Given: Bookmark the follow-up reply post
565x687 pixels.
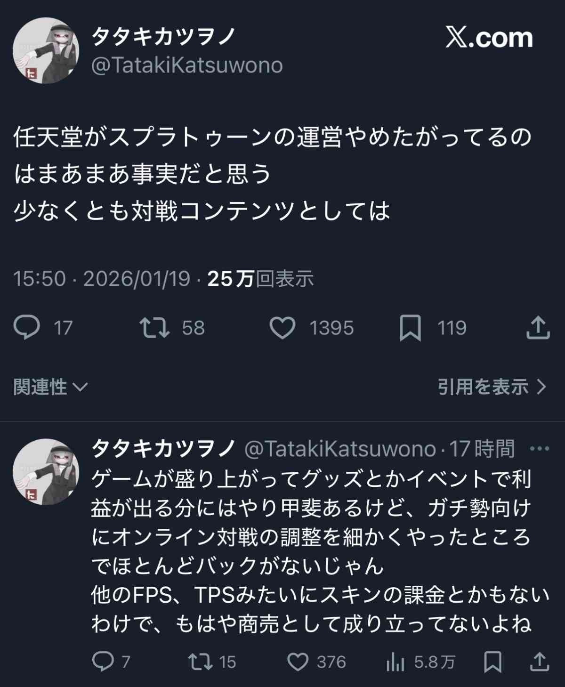Looking at the screenshot, I should pyautogui.click(x=492, y=662).
